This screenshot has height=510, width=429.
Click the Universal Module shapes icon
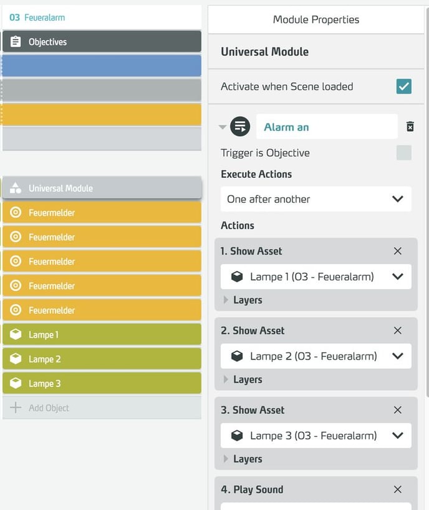pos(16,188)
